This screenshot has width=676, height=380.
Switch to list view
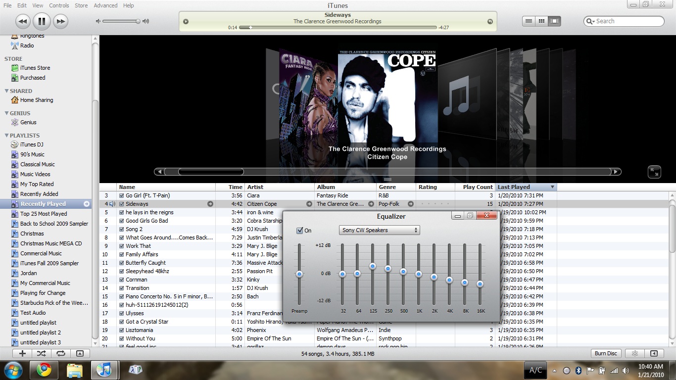point(529,21)
